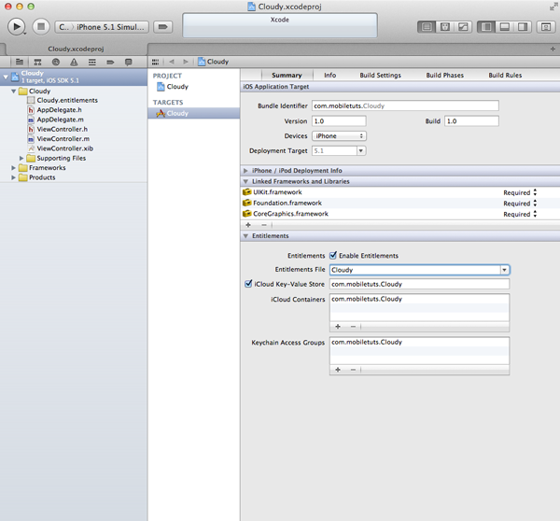Open the Build Phases tab
Screen dimensions: 560x521
[x=444, y=75]
